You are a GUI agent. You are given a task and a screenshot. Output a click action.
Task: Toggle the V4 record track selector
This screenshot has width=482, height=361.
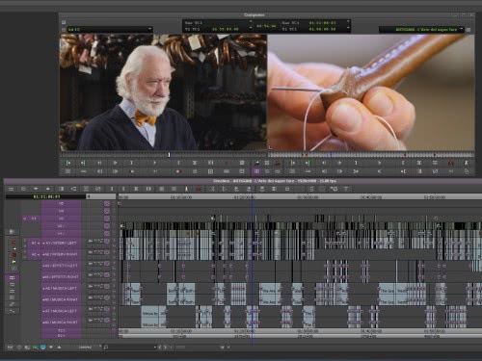click(x=61, y=211)
